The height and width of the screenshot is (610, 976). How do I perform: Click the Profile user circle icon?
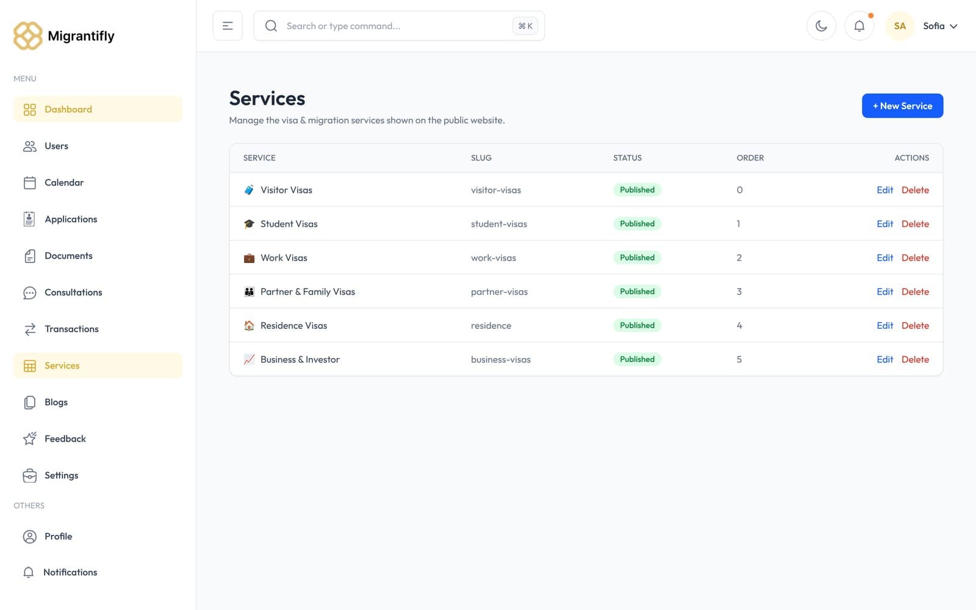[29, 536]
